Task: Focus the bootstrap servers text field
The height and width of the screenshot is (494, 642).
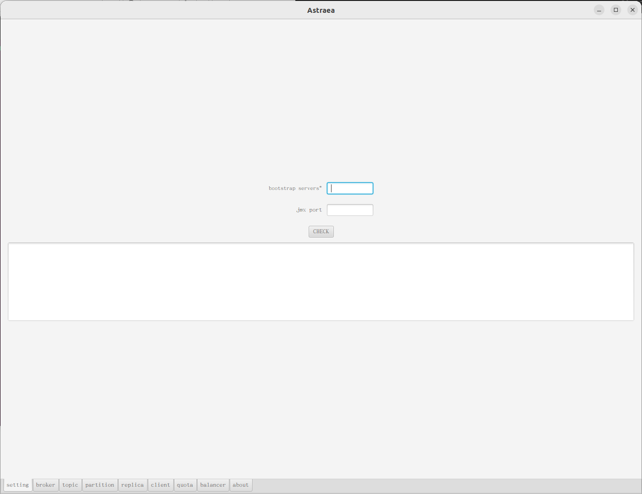Action: [x=350, y=188]
